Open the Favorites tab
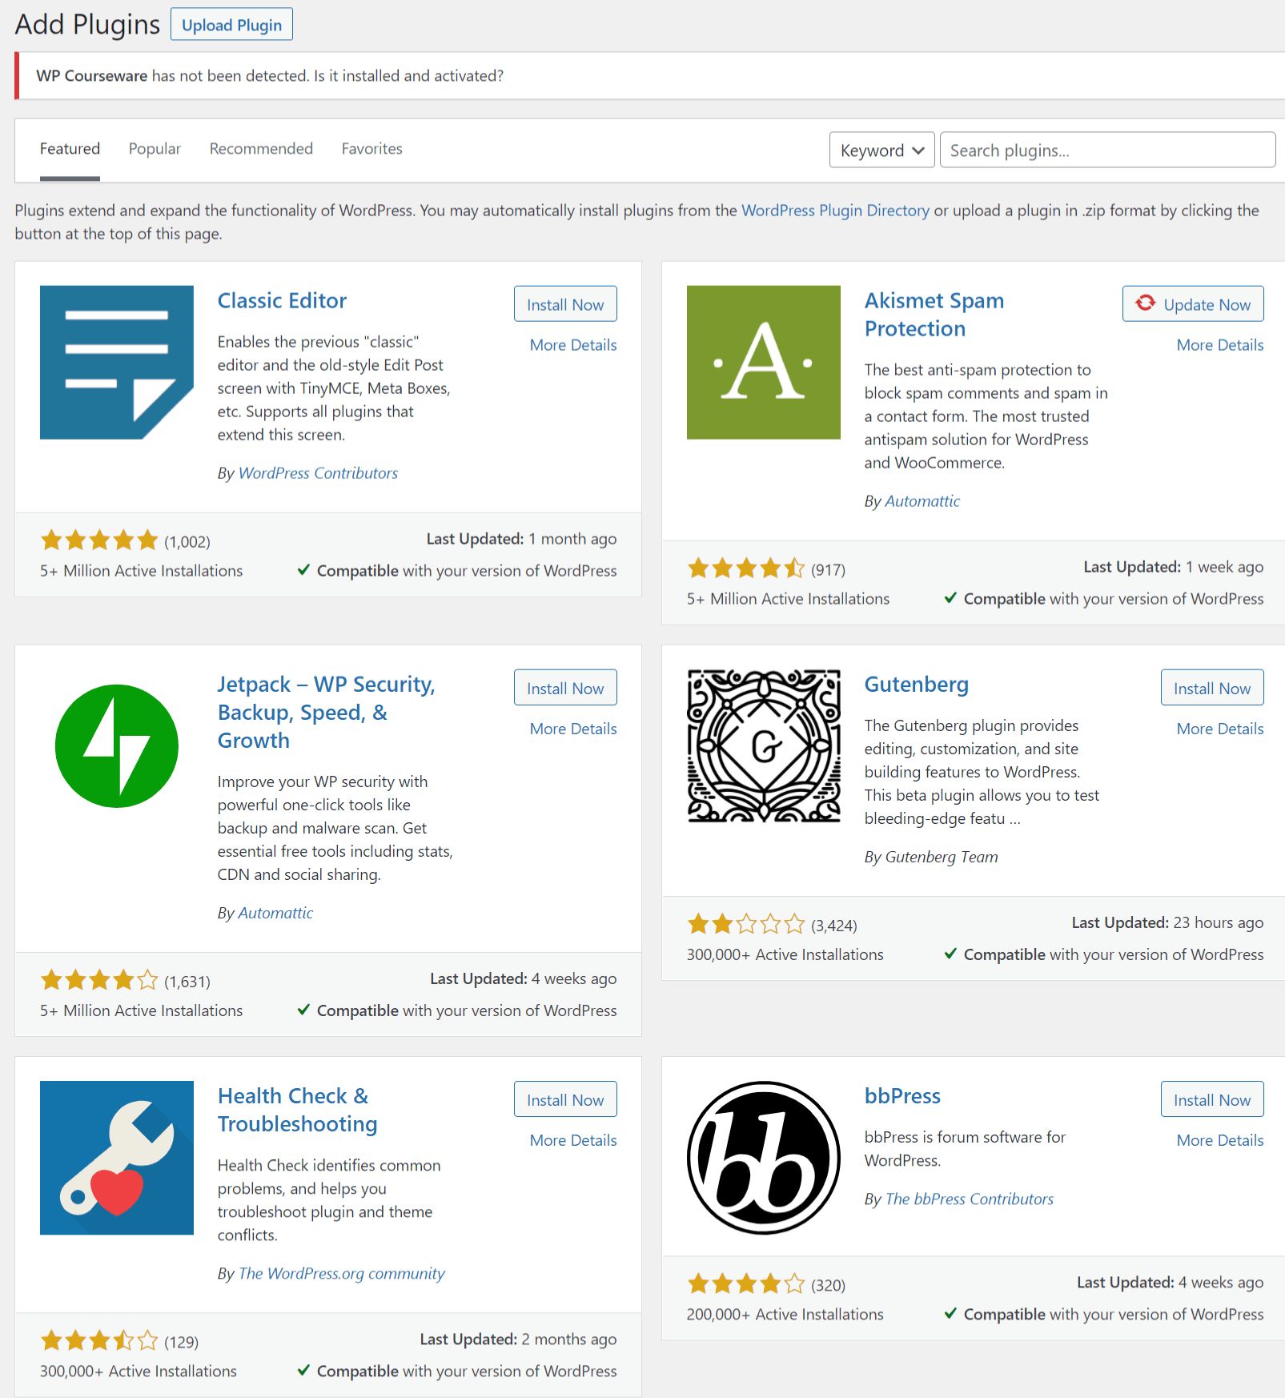This screenshot has width=1285, height=1398. coord(371,149)
